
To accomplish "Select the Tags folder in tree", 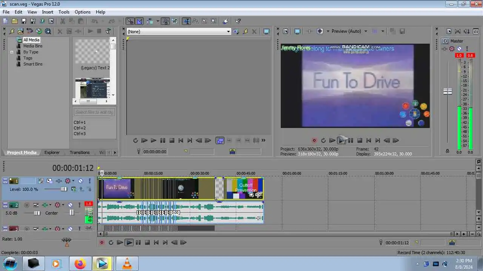I will click(x=28, y=58).
